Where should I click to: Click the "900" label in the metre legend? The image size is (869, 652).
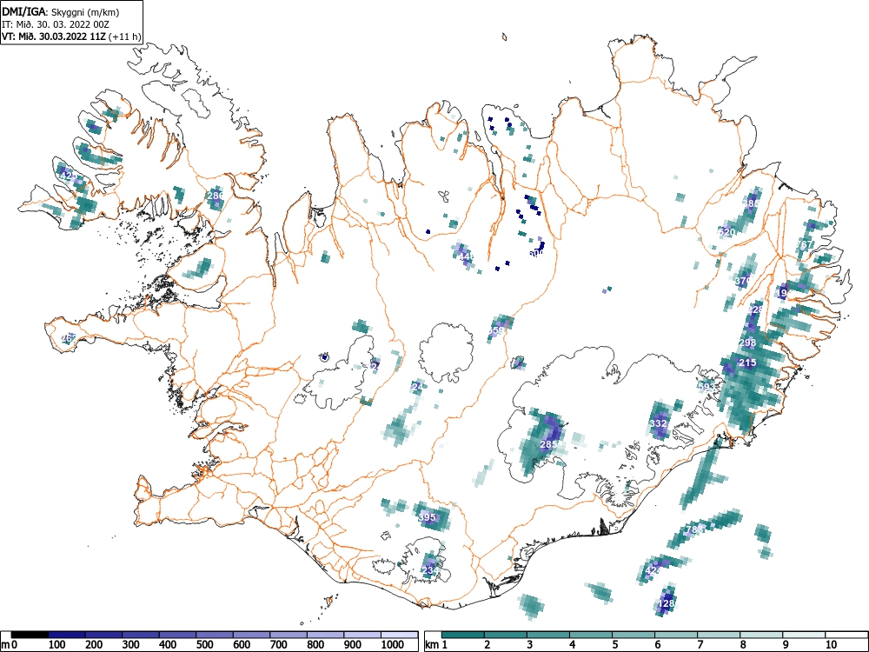click(353, 645)
